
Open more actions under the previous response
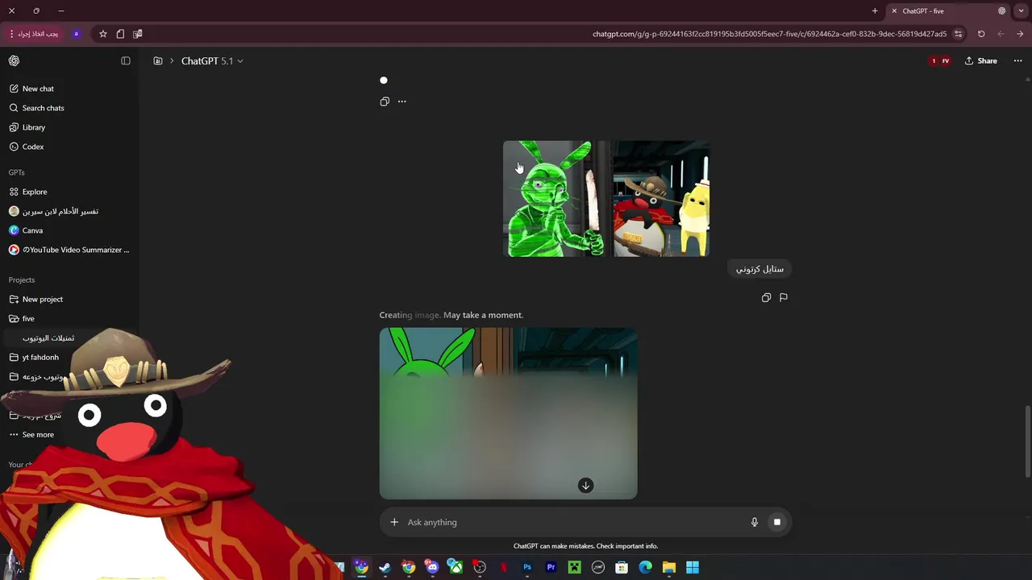(402, 101)
